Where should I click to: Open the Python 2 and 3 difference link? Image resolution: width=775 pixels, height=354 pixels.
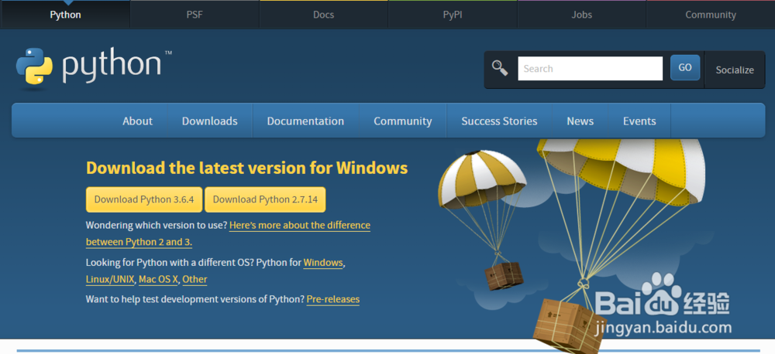228,233
